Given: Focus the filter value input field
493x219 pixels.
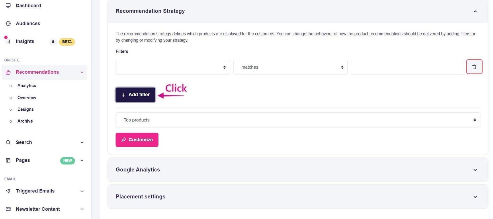Looking at the screenshot, I should click(x=408, y=67).
